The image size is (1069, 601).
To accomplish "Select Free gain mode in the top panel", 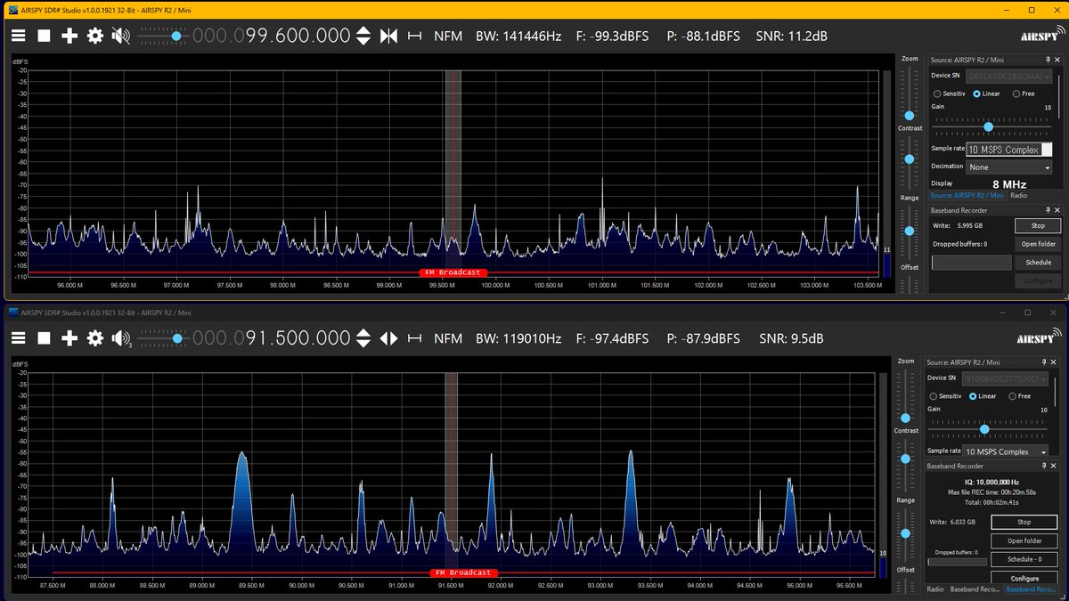I will click(1023, 93).
